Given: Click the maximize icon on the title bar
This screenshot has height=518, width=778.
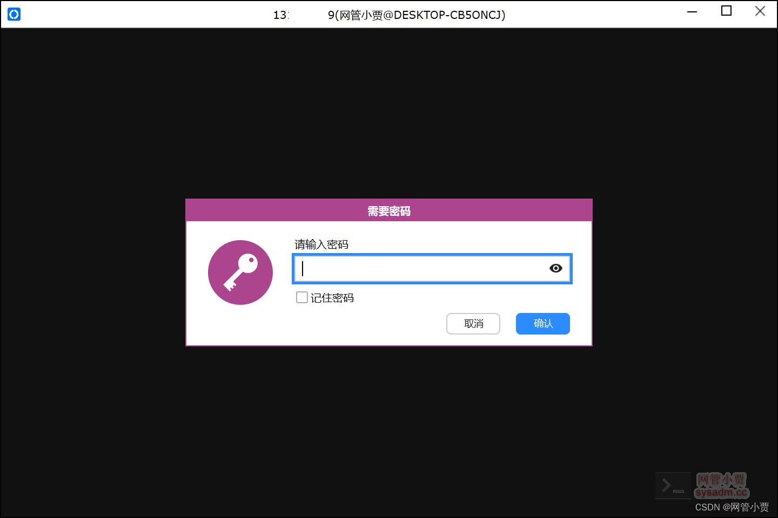Looking at the screenshot, I should [726, 11].
